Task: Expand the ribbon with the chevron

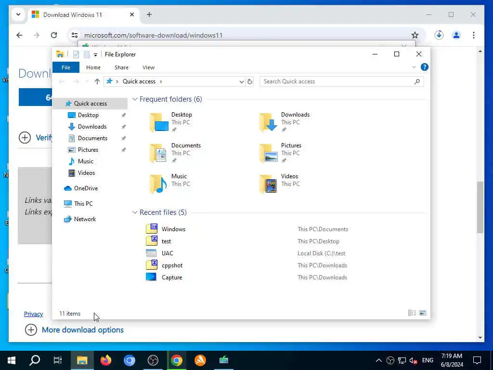Action: click(414, 67)
